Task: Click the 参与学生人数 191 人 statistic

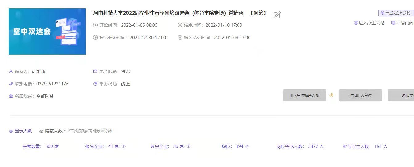Action: click(365, 146)
